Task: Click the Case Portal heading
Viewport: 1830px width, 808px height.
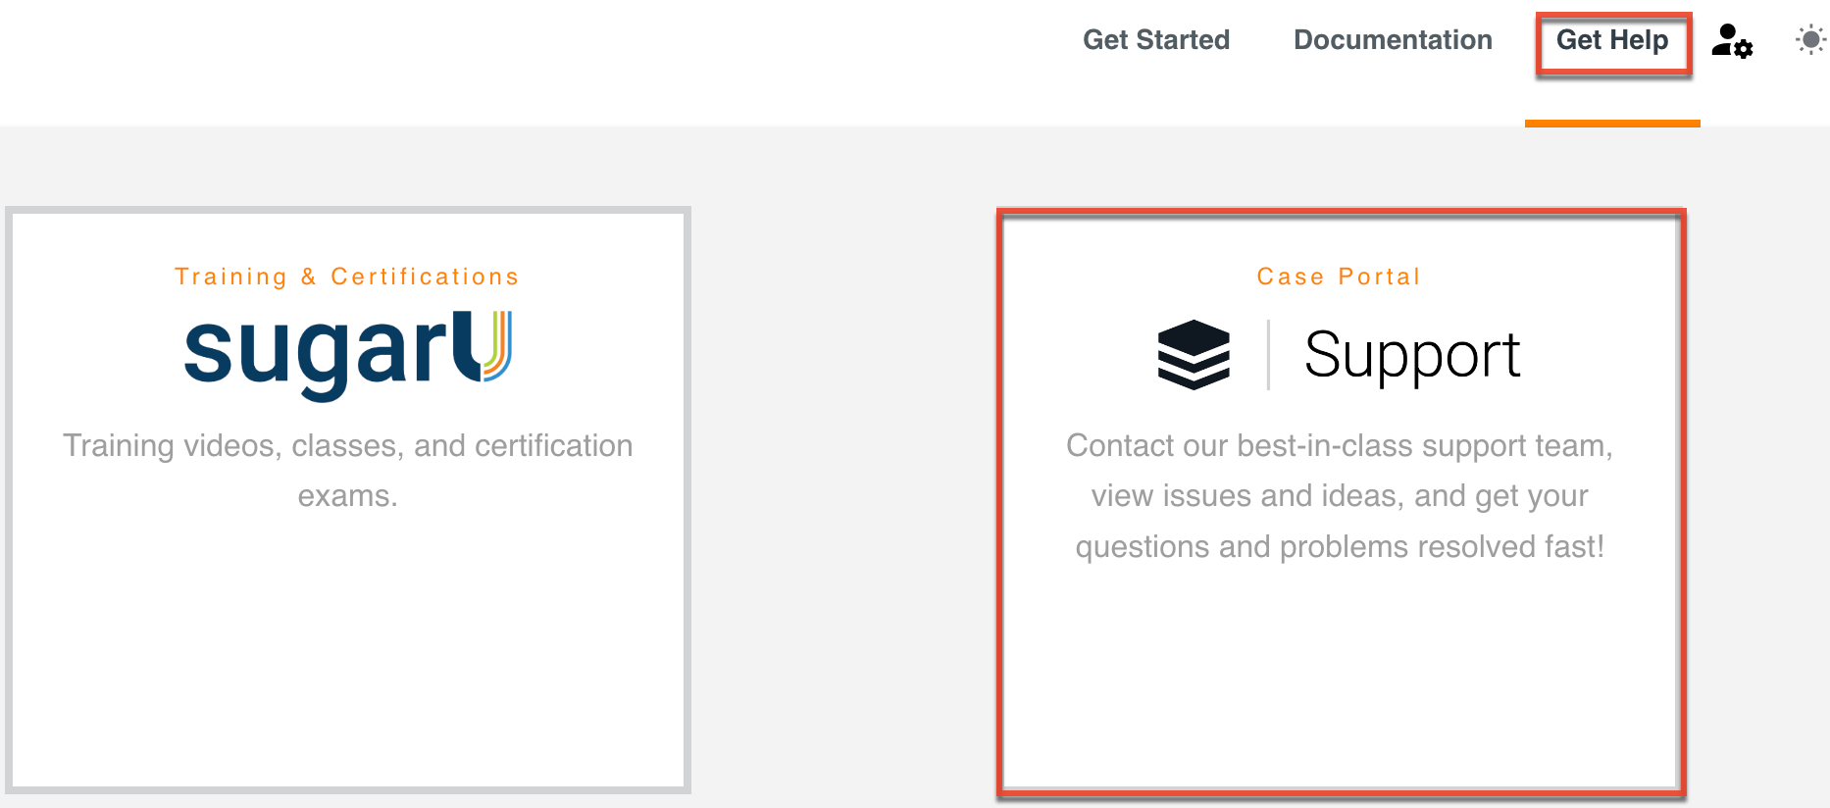Action: coord(1339,277)
